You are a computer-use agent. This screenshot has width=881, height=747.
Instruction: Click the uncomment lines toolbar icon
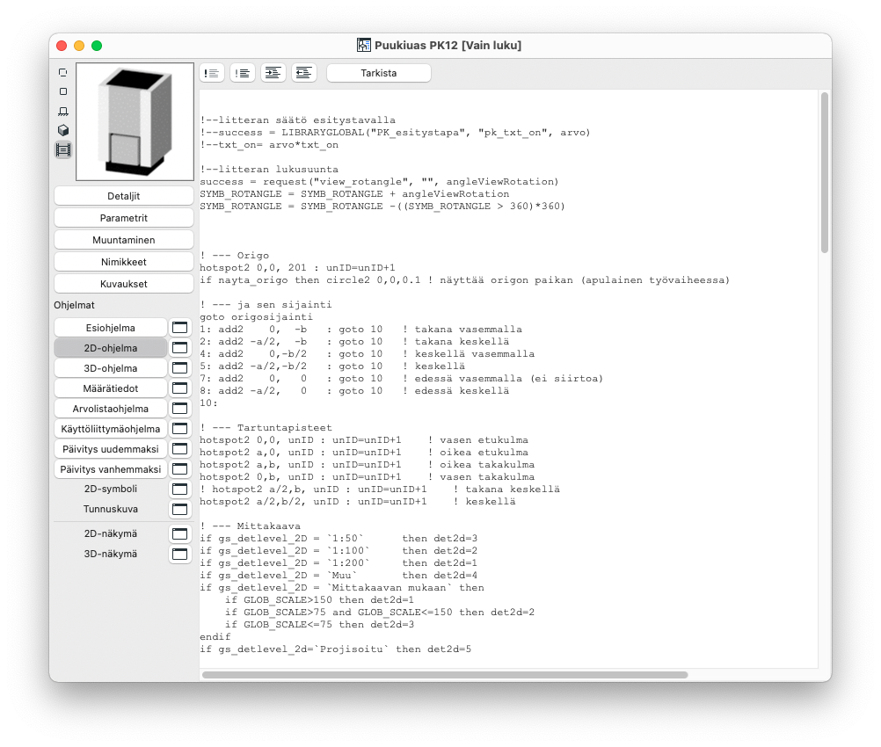click(243, 73)
